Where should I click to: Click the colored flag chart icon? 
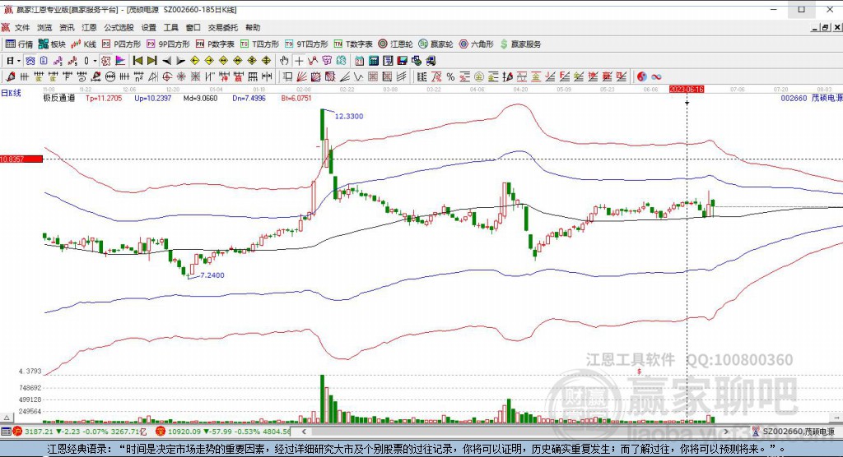[x=120, y=61]
